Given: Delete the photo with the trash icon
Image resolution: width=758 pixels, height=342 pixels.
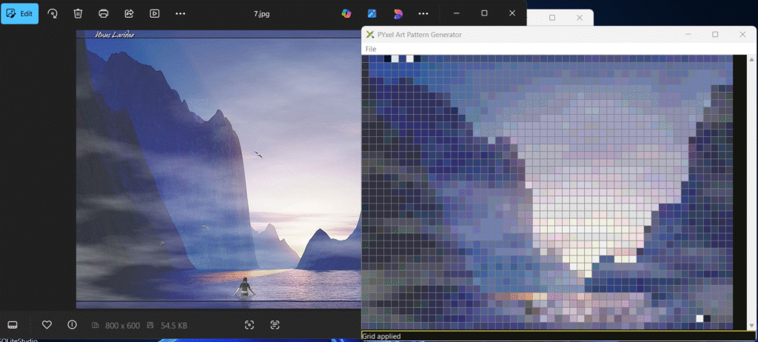Looking at the screenshot, I should click(x=78, y=13).
